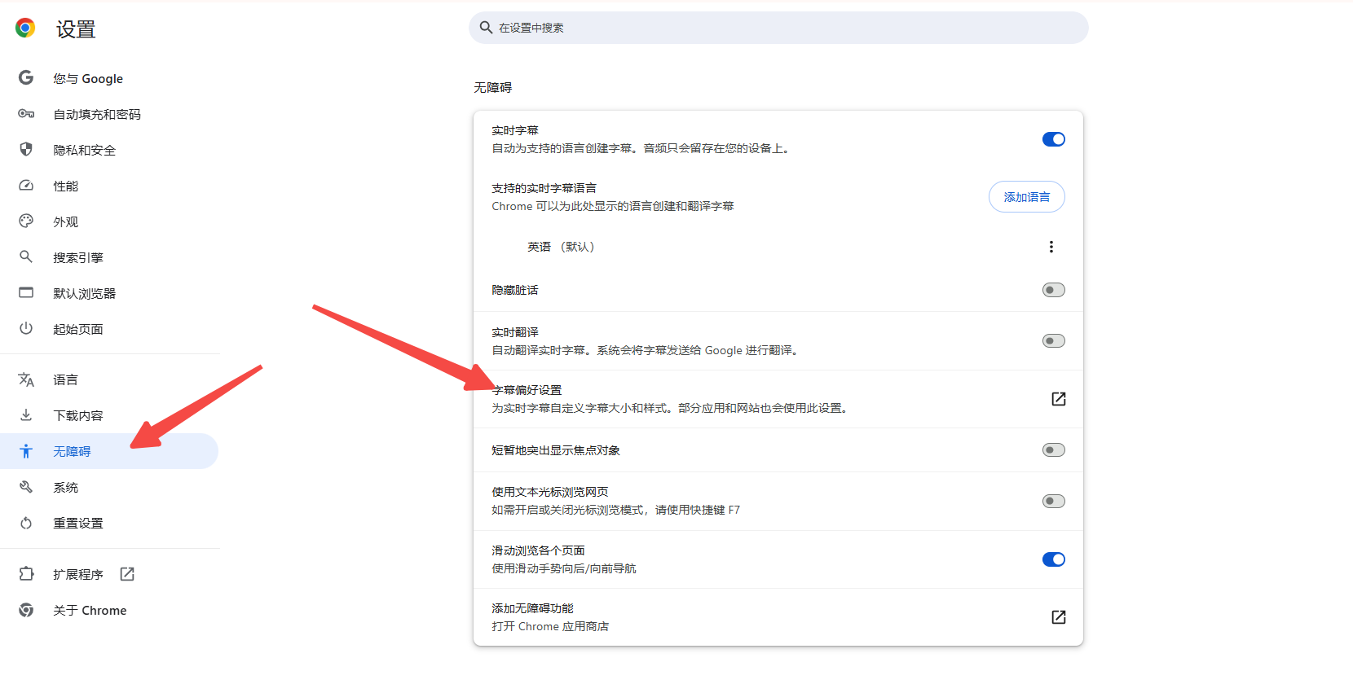This screenshot has width=1353, height=684.
Task: Click the key icon for 自动填充和密码
Action: [x=26, y=114]
